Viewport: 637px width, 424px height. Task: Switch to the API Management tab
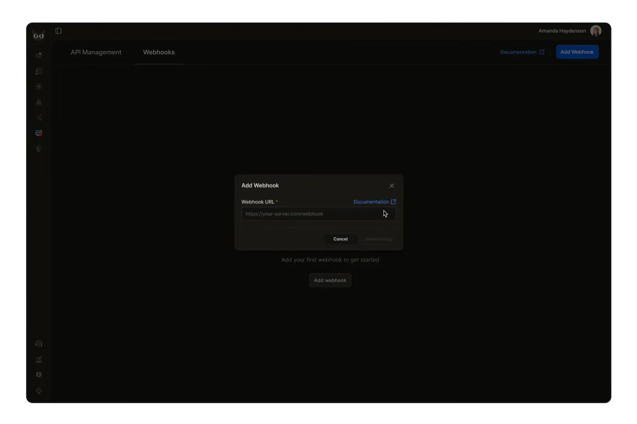pos(96,52)
